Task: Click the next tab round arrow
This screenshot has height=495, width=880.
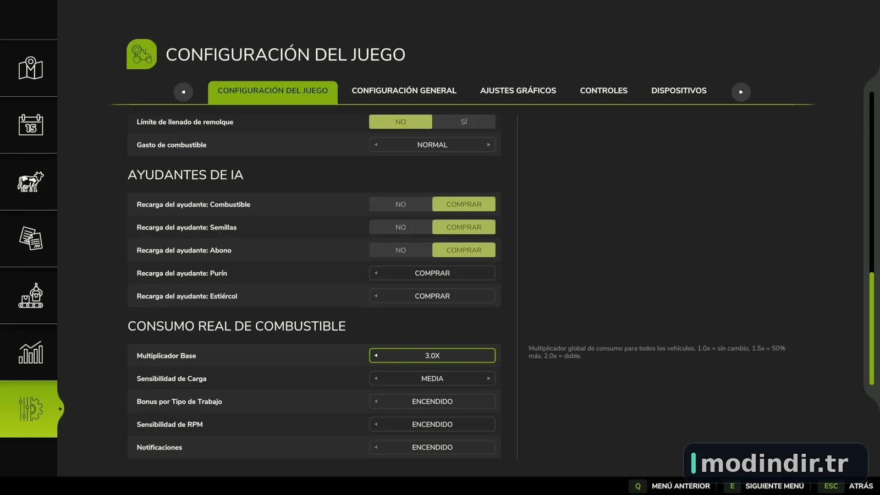Action: click(741, 92)
